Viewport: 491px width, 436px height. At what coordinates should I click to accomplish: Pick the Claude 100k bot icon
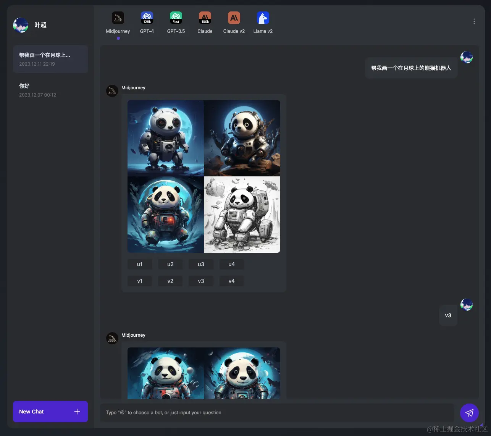pos(205,18)
